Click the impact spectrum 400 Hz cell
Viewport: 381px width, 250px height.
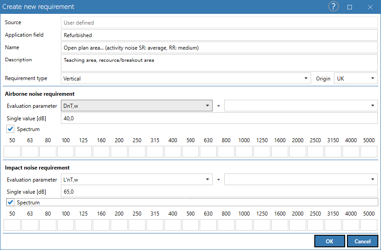pos(173,225)
